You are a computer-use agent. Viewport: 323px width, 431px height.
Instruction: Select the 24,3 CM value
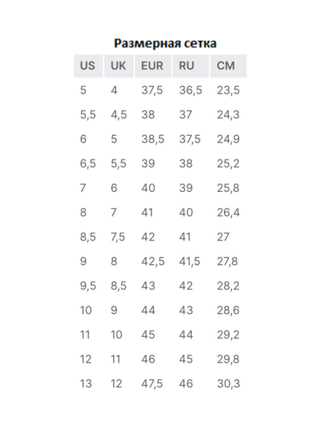point(228,115)
